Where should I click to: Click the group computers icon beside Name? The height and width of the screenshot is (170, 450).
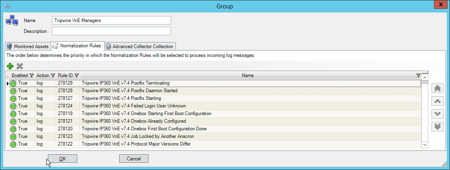(x=12, y=21)
